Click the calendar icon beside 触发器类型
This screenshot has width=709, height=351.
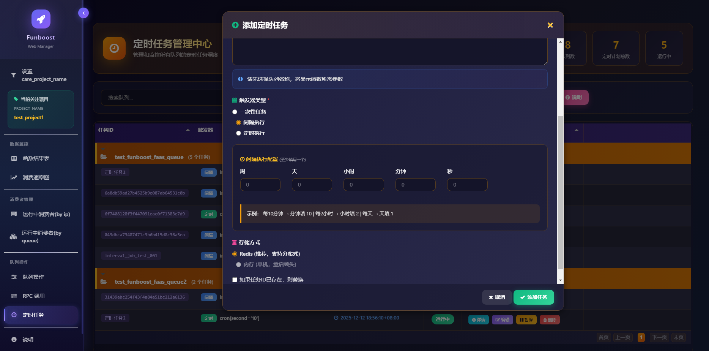[x=235, y=100]
